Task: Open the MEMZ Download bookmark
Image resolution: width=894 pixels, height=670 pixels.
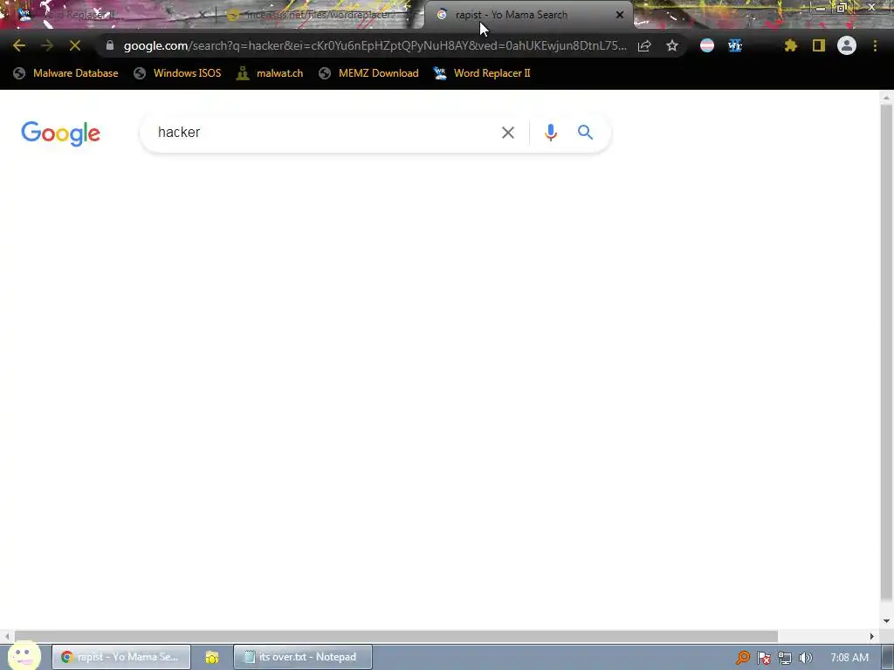Action: pos(369,73)
